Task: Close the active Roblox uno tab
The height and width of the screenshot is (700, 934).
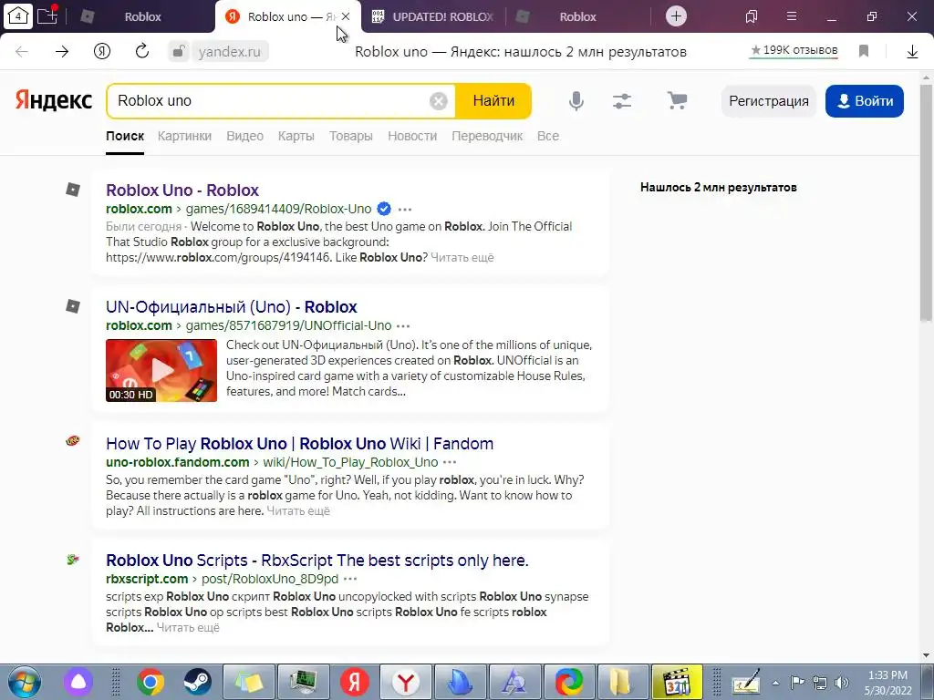Action: click(x=346, y=16)
